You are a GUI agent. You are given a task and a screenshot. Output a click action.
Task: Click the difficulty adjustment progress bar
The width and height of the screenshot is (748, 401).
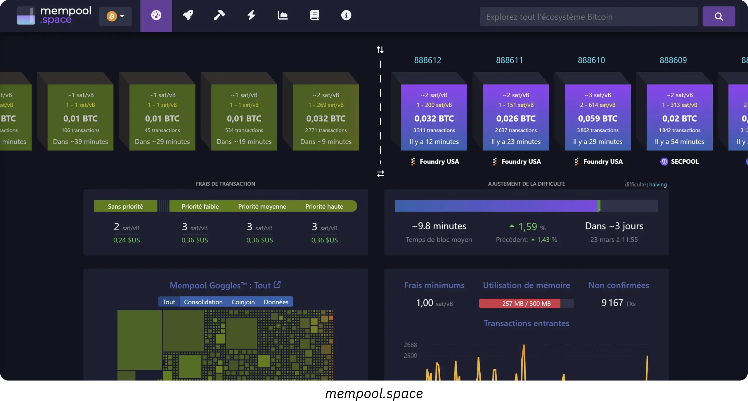click(526, 206)
